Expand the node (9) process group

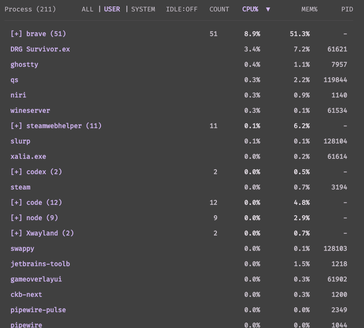tap(16, 218)
